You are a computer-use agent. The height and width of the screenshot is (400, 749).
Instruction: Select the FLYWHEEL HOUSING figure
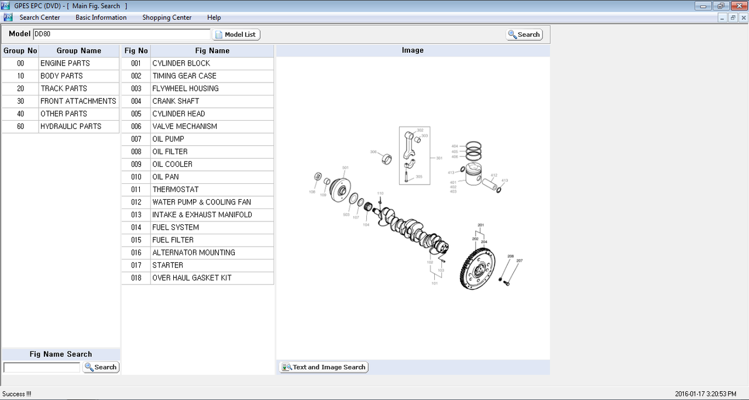click(x=198, y=88)
